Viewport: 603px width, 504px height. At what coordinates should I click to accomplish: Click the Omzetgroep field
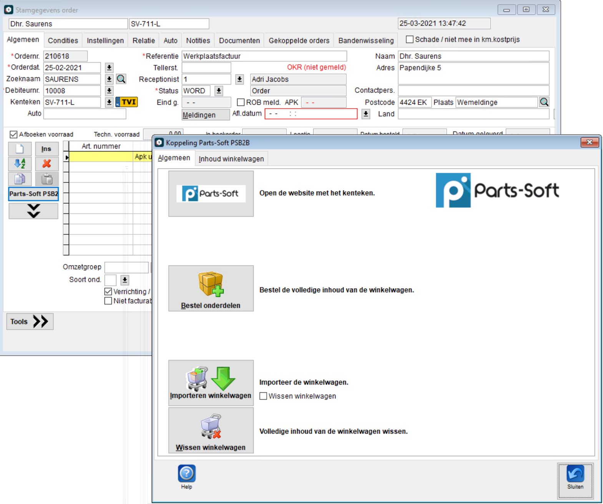coord(126,267)
